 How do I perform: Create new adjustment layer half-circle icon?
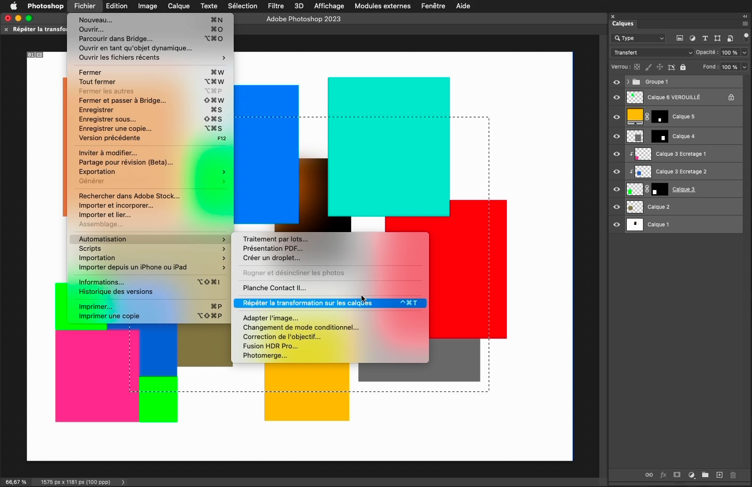(691, 475)
